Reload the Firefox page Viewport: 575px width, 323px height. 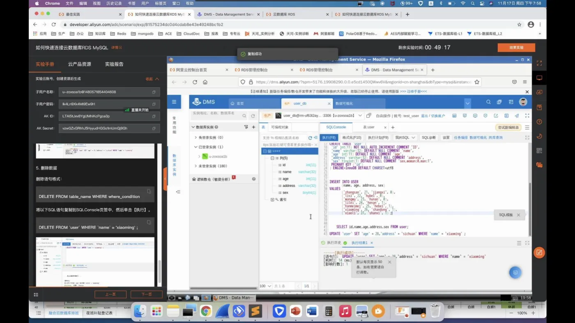tap(195, 82)
